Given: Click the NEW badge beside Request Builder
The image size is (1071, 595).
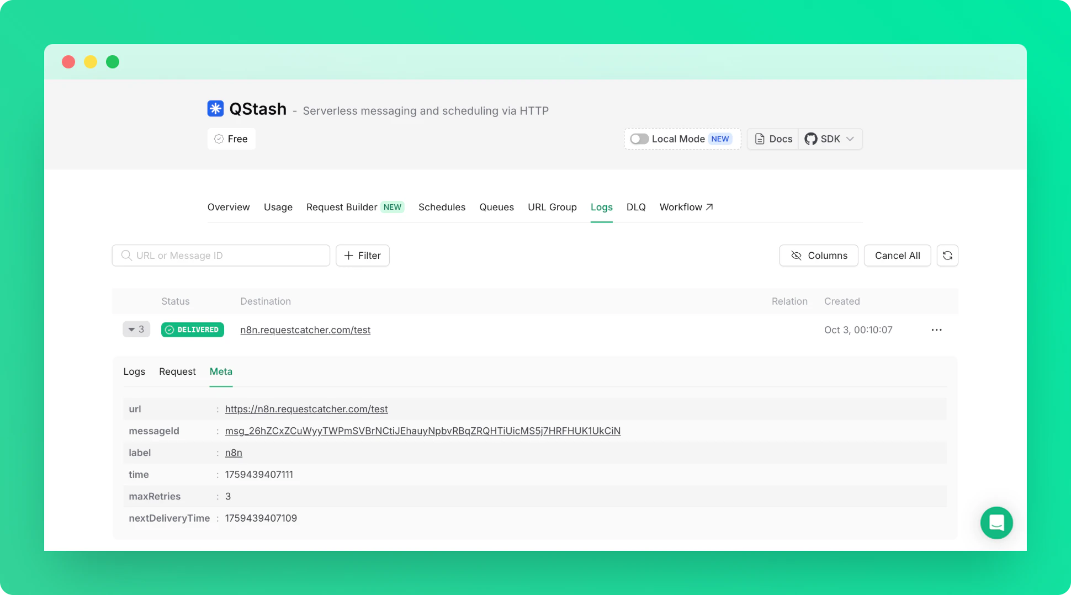Looking at the screenshot, I should click(393, 207).
